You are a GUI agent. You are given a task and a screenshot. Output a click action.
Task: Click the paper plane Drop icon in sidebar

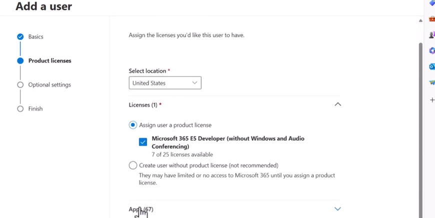pyautogui.click(x=432, y=82)
